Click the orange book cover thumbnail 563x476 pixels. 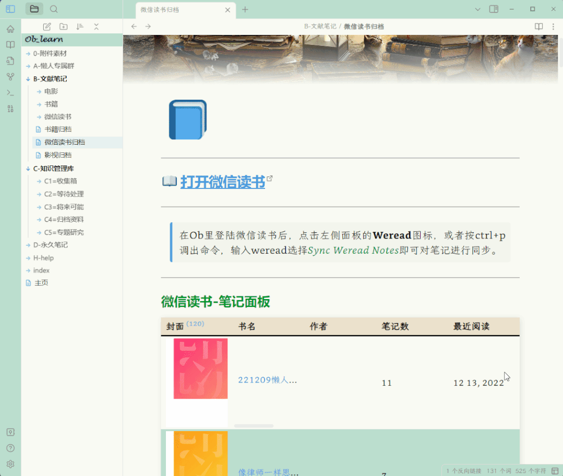tap(200, 454)
